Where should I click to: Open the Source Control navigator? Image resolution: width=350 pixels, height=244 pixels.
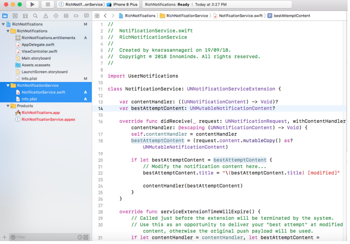point(15,16)
